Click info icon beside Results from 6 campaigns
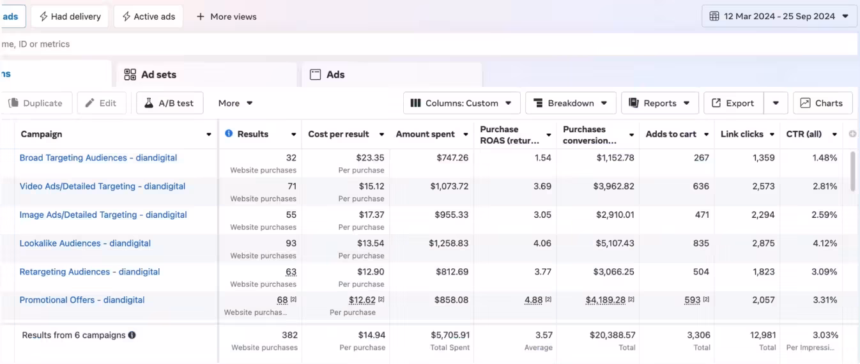860x364 pixels. coord(132,335)
